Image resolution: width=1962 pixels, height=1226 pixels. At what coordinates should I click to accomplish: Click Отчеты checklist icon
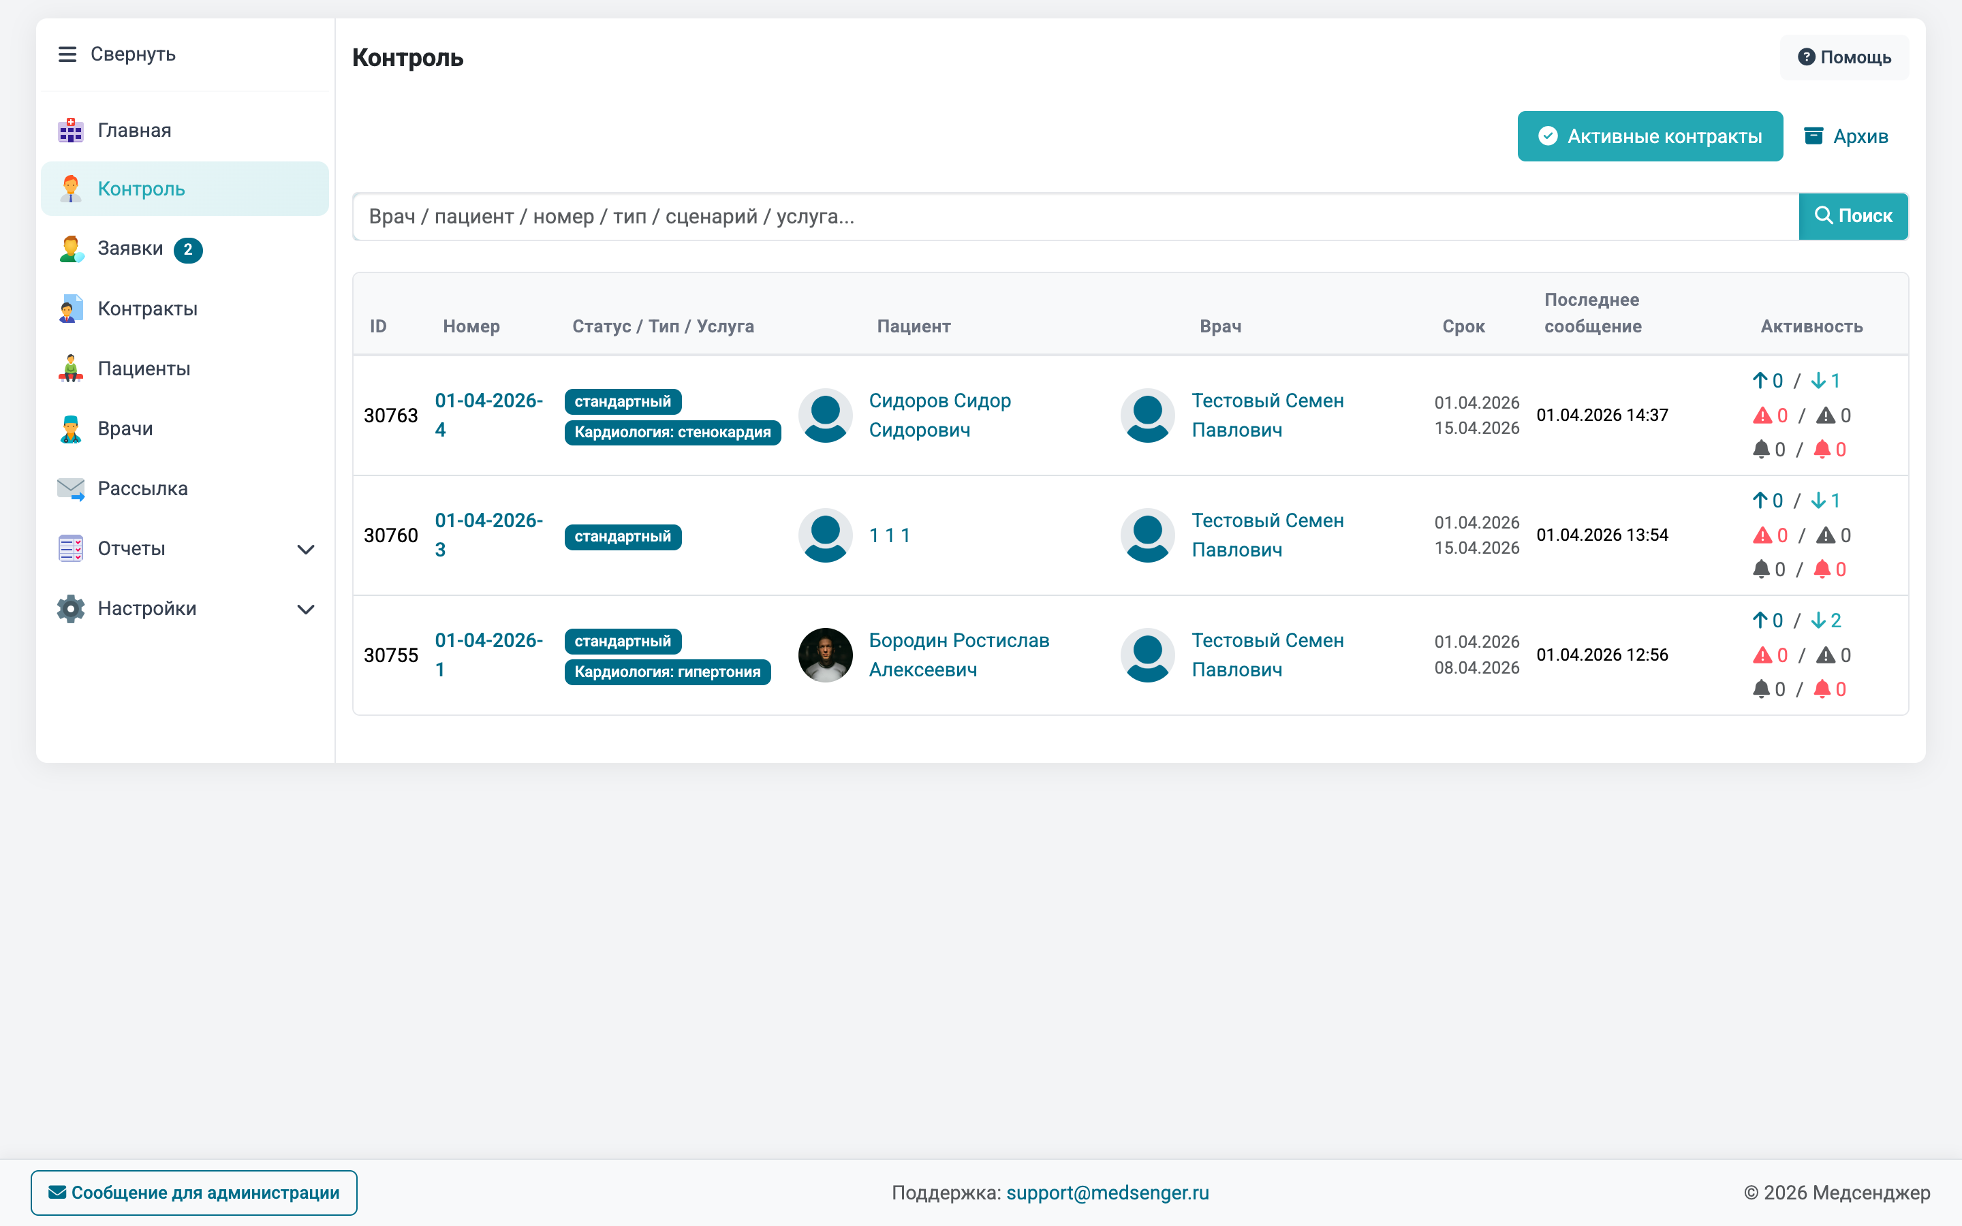click(71, 549)
